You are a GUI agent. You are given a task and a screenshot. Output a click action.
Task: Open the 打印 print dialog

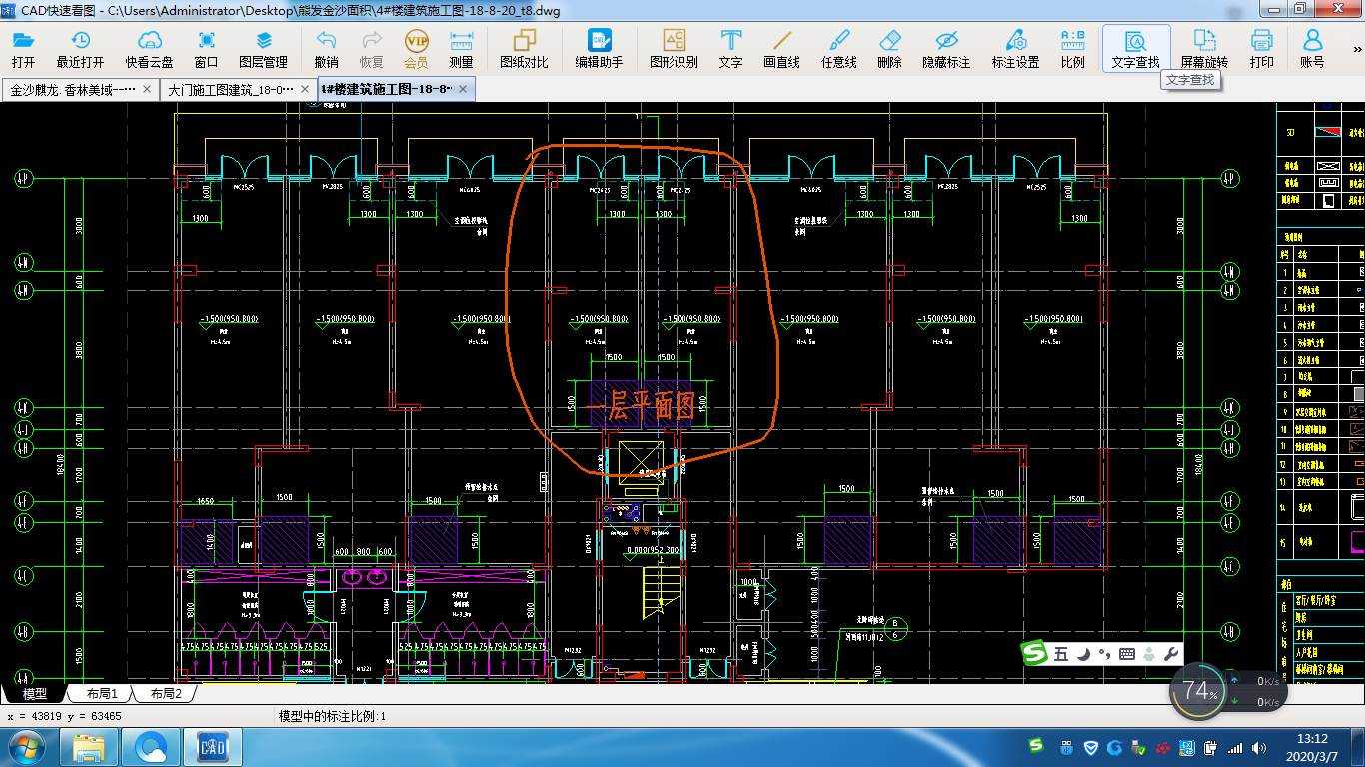coord(1262,49)
